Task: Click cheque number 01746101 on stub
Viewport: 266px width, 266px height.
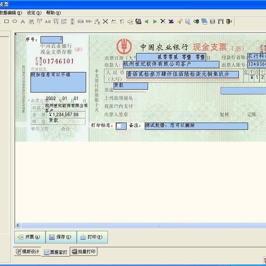Action: coord(58,61)
